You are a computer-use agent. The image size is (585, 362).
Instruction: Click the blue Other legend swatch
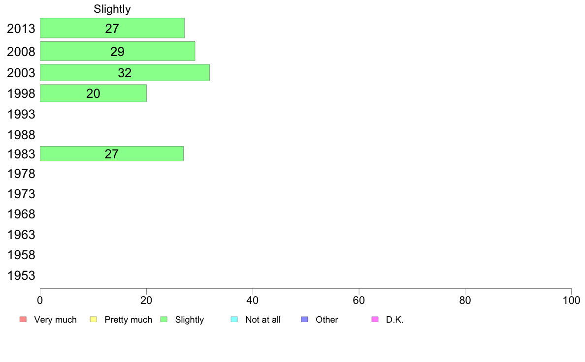click(304, 320)
